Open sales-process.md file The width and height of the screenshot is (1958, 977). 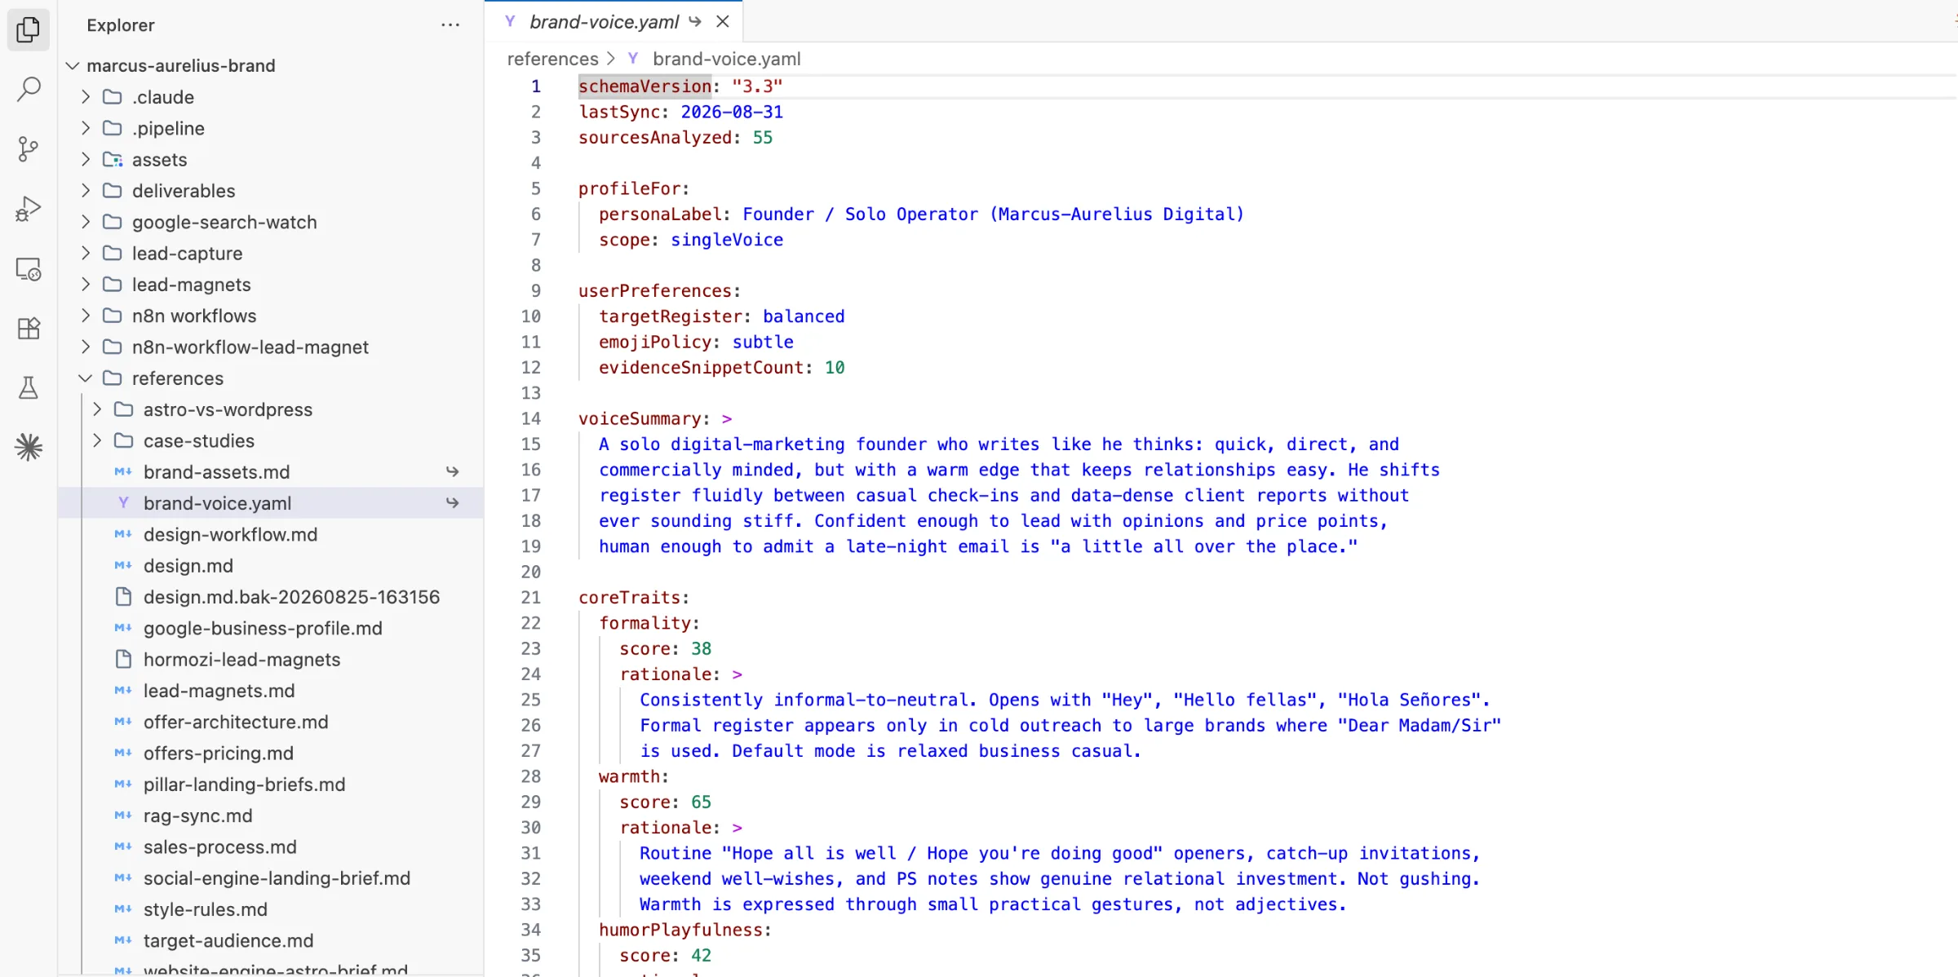pos(220,847)
